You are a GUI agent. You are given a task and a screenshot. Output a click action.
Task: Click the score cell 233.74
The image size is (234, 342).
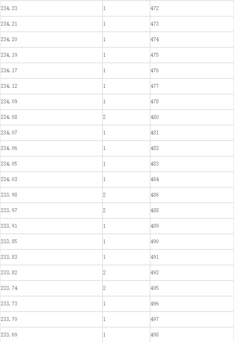[51, 288]
